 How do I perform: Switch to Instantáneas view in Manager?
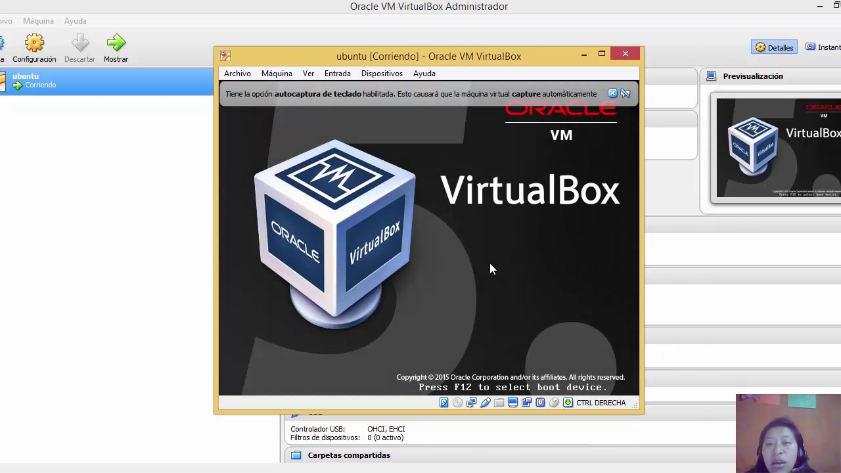(823, 47)
